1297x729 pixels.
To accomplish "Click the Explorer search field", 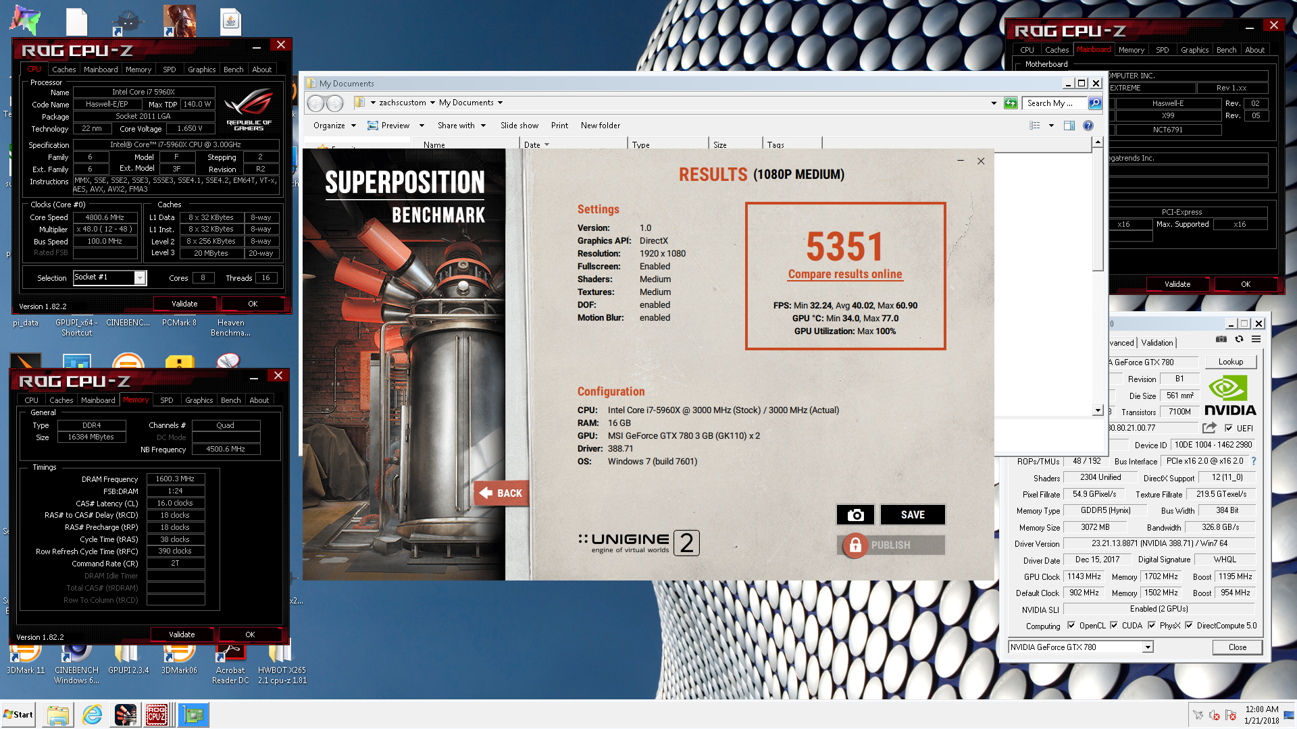I will (1054, 103).
